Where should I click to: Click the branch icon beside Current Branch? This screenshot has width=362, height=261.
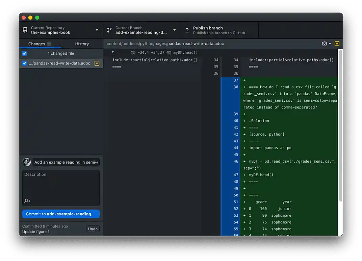[109, 30]
